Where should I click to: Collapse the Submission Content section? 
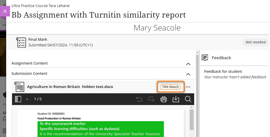click(x=188, y=74)
